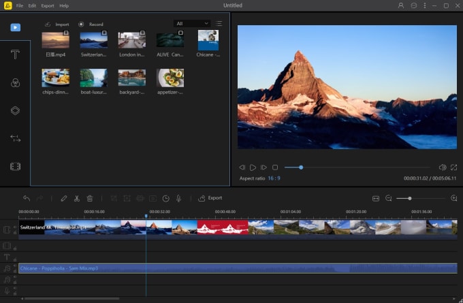Open the Edit menu
Screen dimensions: 463x303
(x=32, y=5)
